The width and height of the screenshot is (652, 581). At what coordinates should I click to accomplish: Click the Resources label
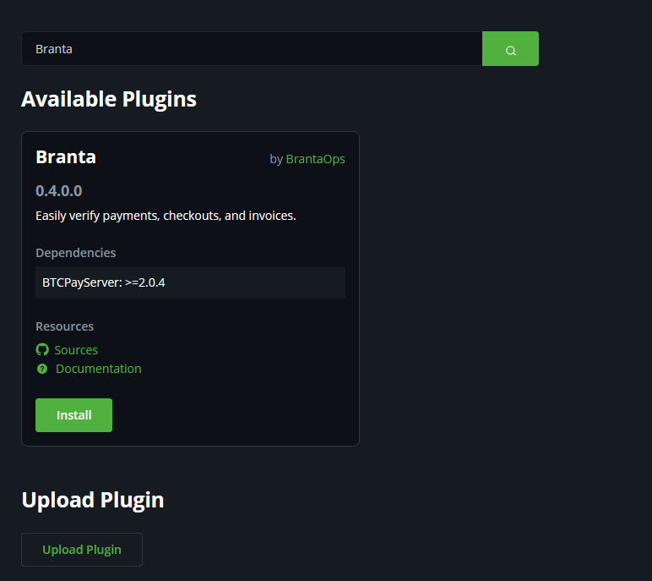pyautogui.click(x=64, y=326)
